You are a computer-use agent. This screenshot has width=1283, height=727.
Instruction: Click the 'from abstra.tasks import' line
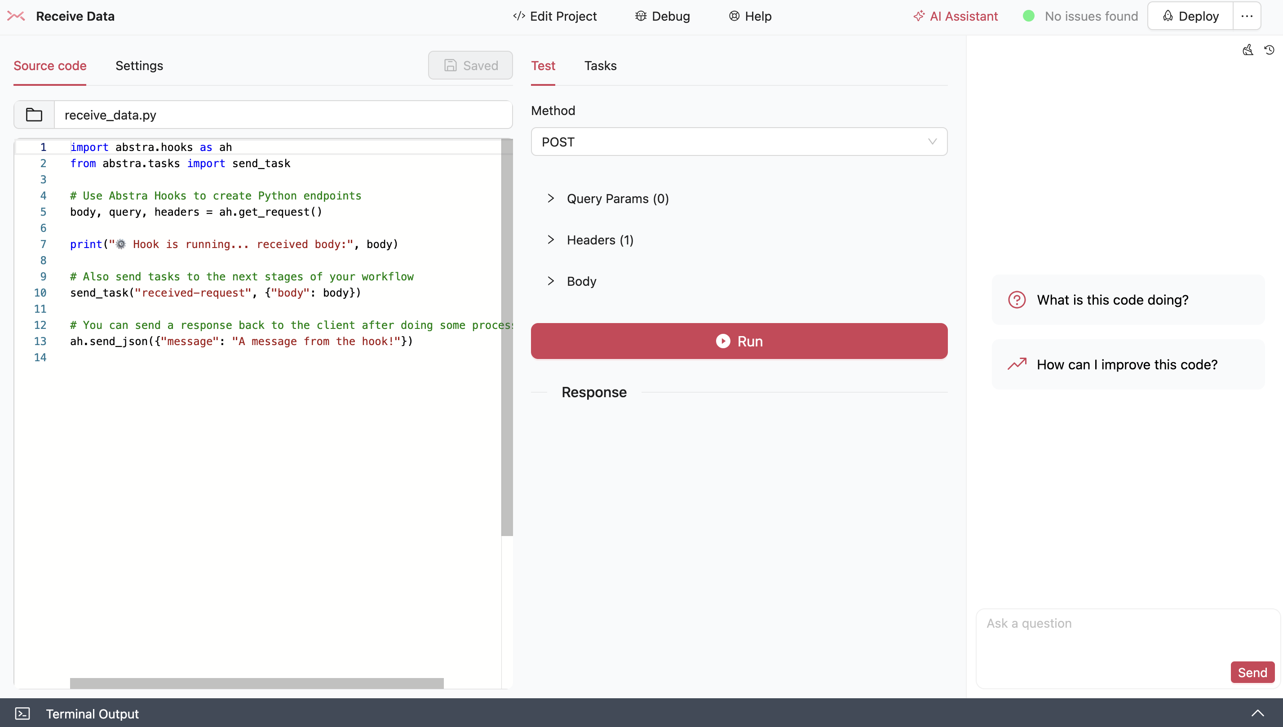(180, 163)
